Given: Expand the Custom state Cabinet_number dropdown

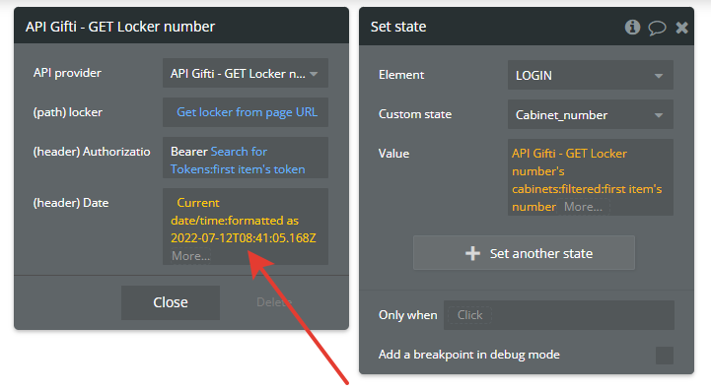Looking at the screenshot, I should 590,114.
